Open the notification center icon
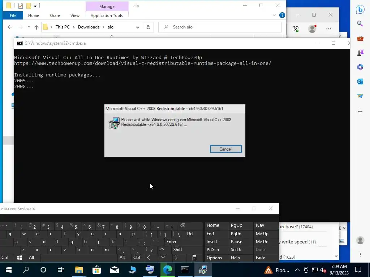This screenshot has width=370, height=277. 358,270
